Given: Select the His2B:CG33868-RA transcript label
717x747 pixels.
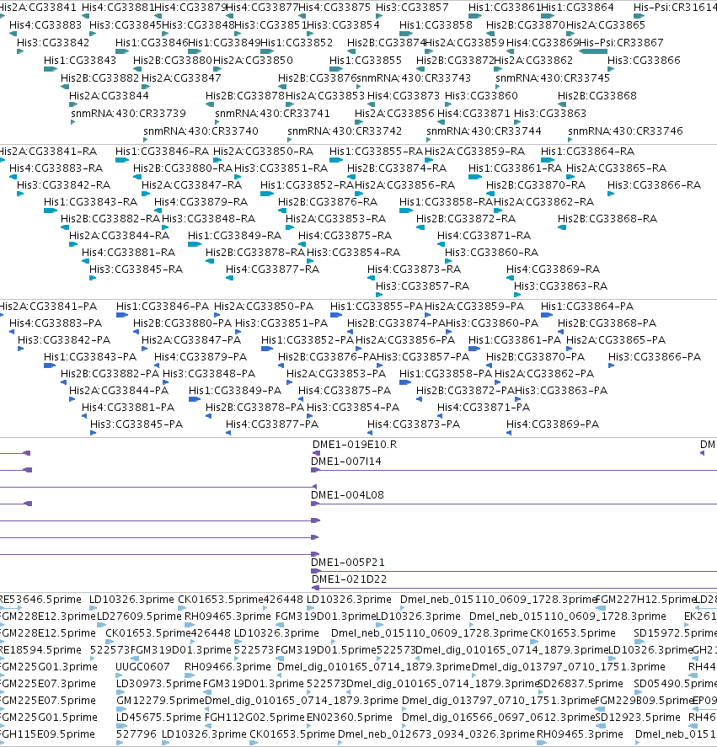Looking at the screenshot, I should (607, 219).
